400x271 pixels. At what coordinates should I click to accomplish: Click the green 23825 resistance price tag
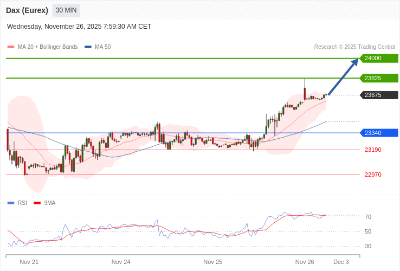click(379, 78)
